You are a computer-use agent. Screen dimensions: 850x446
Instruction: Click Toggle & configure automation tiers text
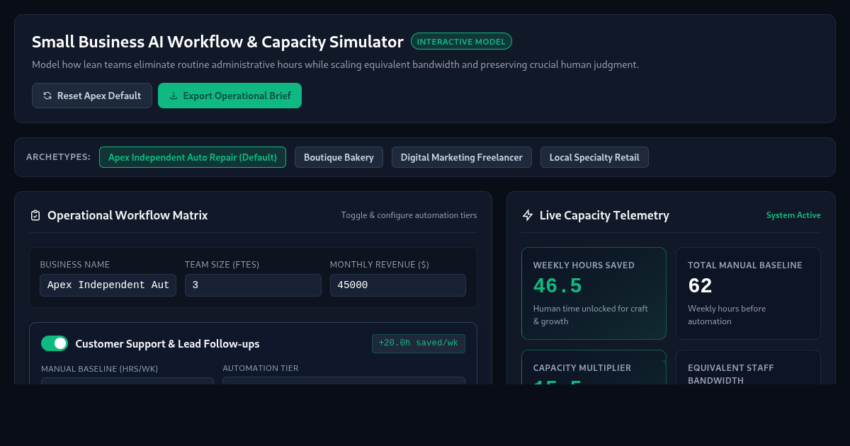pos(409,215)
